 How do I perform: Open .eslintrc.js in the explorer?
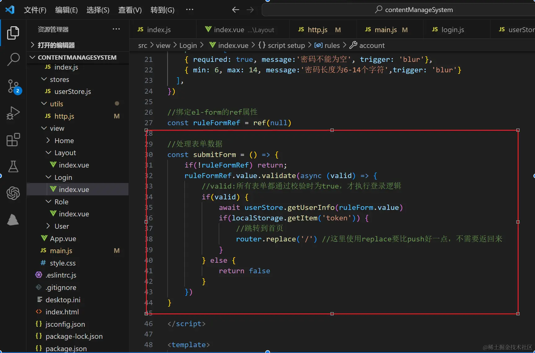(x=77, y=275)
